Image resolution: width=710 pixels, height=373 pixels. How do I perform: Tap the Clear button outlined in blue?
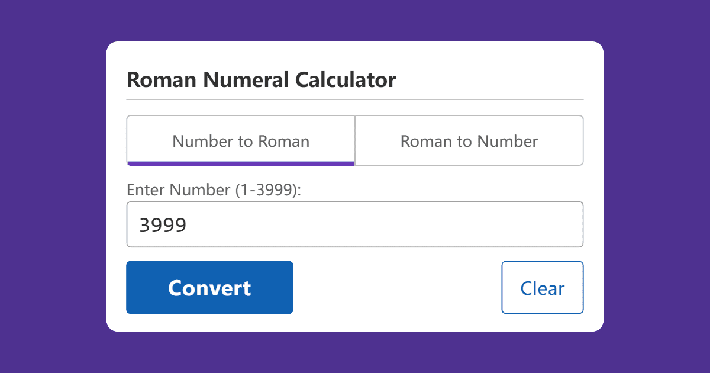pyautogui.click(x=542, y=287)
